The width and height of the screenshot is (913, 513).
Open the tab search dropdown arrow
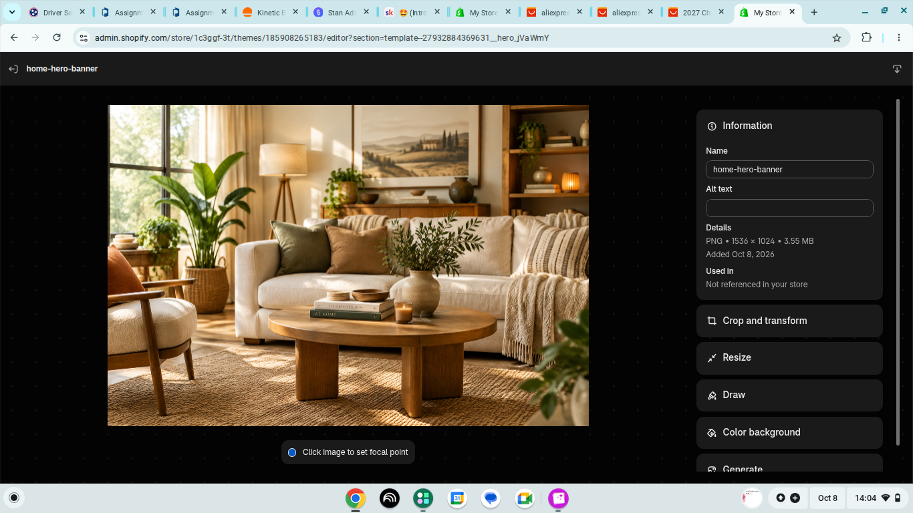[x=12, y=13]
